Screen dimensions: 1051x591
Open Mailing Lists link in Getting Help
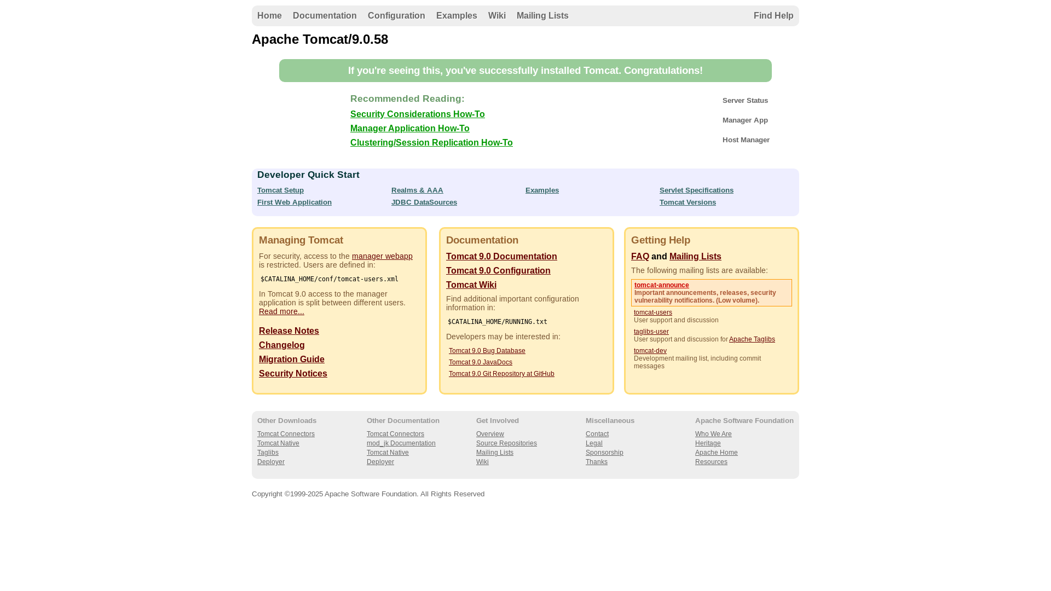695,257
